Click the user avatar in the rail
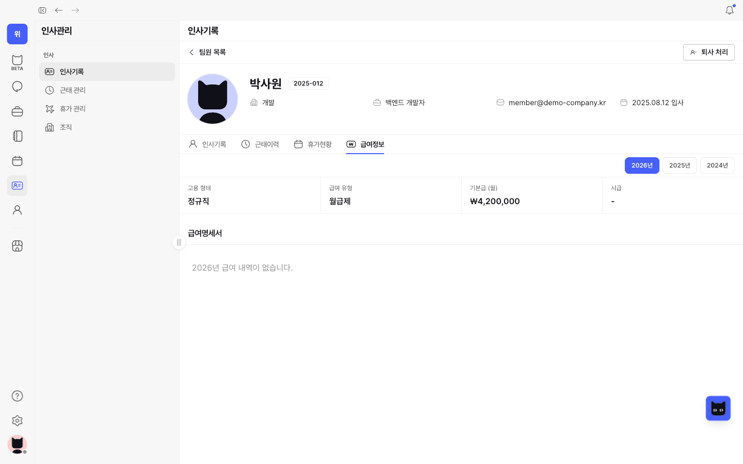Image resolution: width=743 pixels, height=464 pixels. [17, 444]
